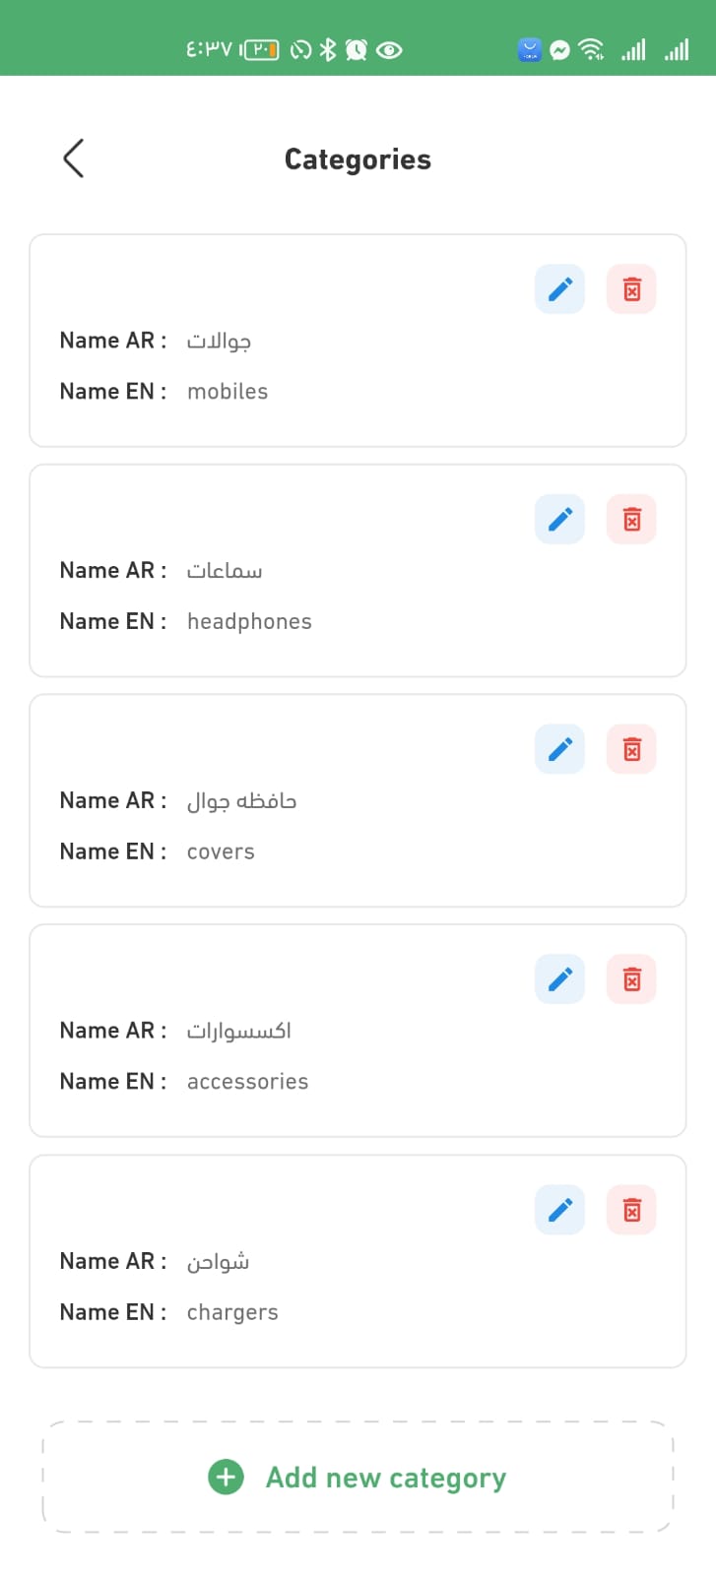Trash the chargers category
Viewport: 716px width, 1575px height.
(x=631, y=1210)
